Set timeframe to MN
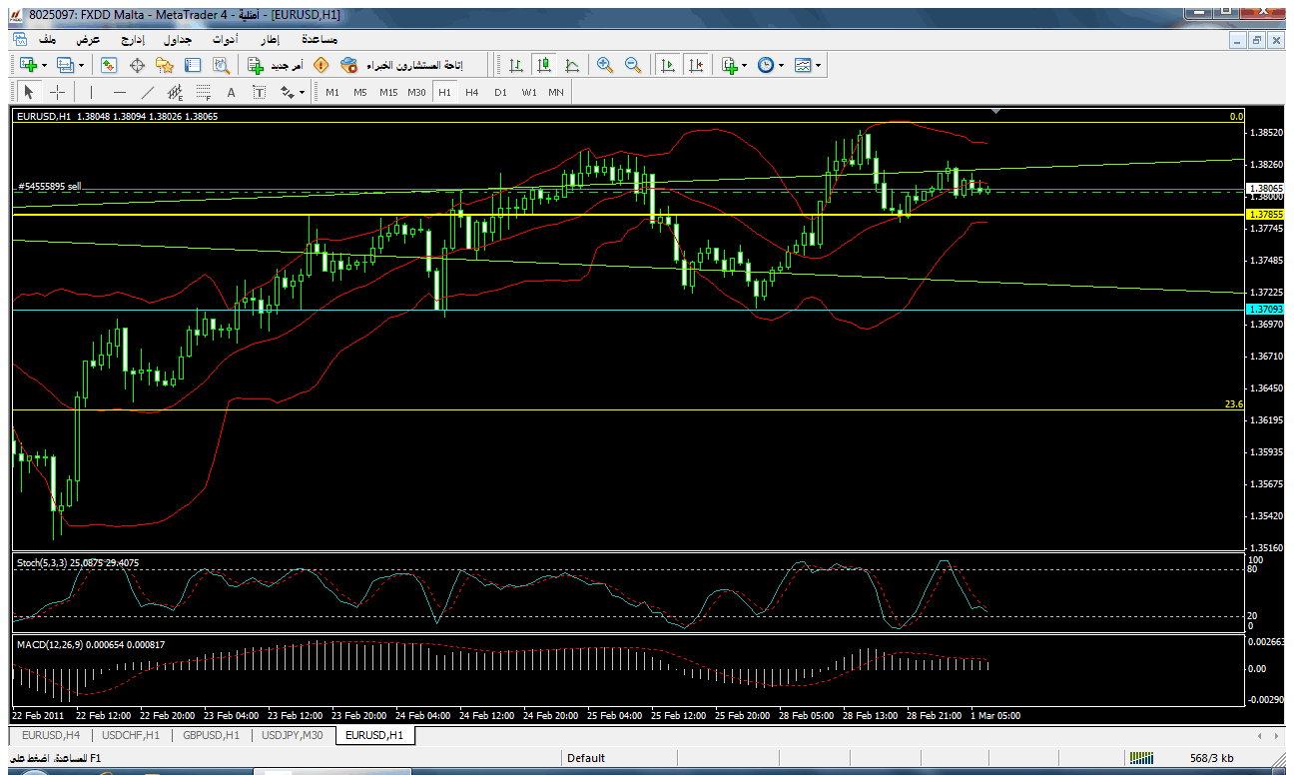This screenshot has width=1294, height=775. click(556, 92)
